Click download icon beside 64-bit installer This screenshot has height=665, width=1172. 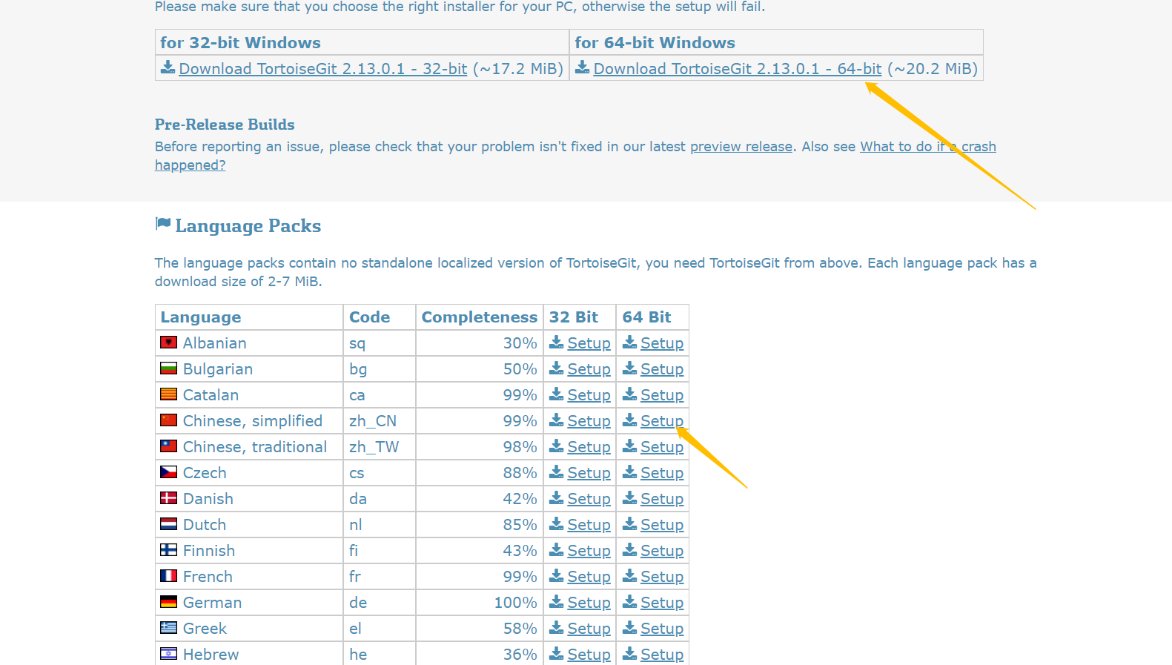point(583,67)
